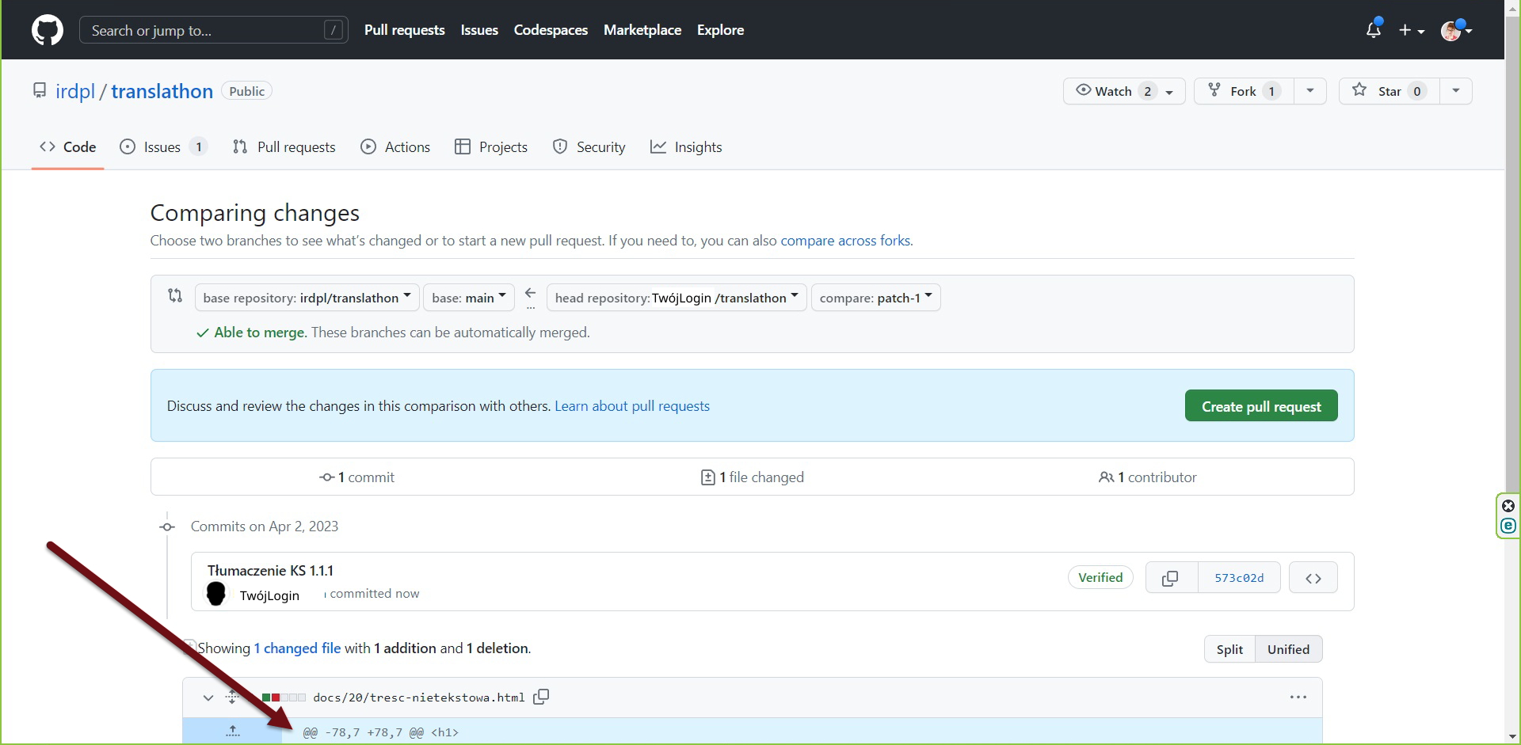
Task: Click the Fork button
Action: (x=1244, y=91)
